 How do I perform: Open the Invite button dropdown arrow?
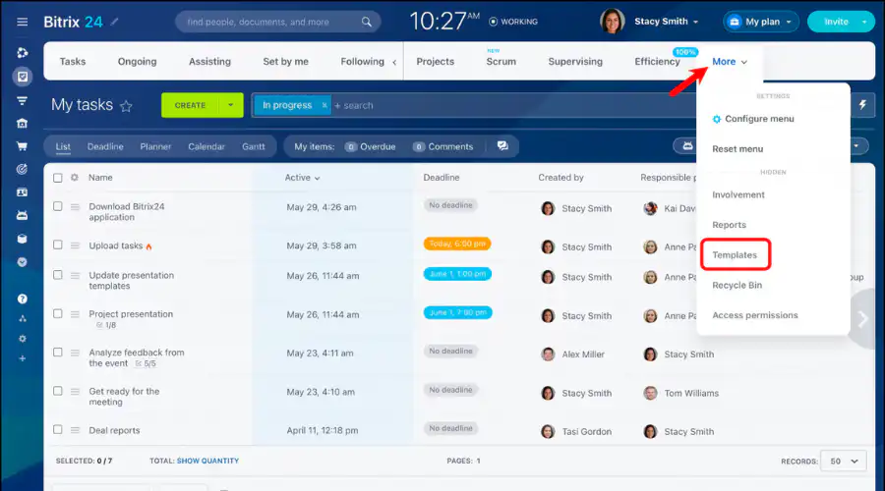[864, 22]
